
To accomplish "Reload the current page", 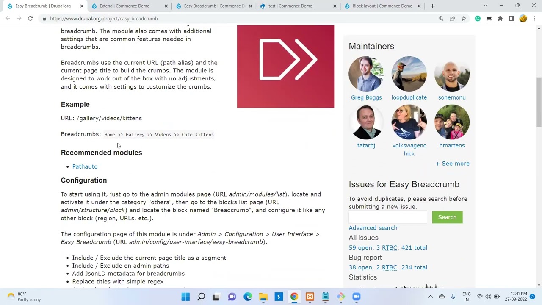I will click(x=30, y=19).
